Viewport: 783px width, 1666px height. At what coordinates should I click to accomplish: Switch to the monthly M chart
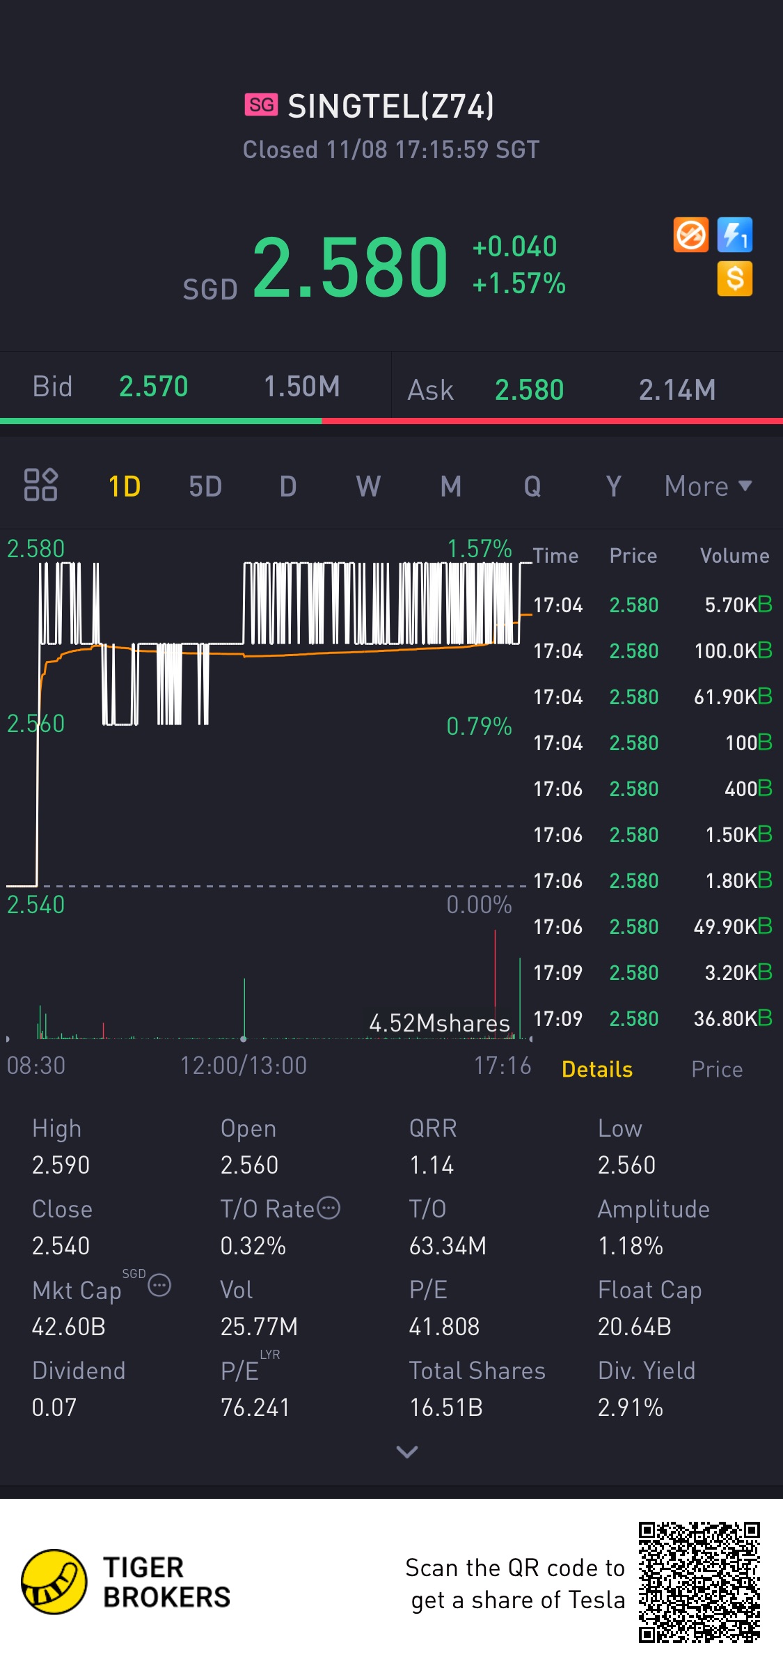point(451,486)
